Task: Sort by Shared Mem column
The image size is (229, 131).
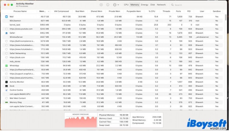Action: tap(96, 11)
